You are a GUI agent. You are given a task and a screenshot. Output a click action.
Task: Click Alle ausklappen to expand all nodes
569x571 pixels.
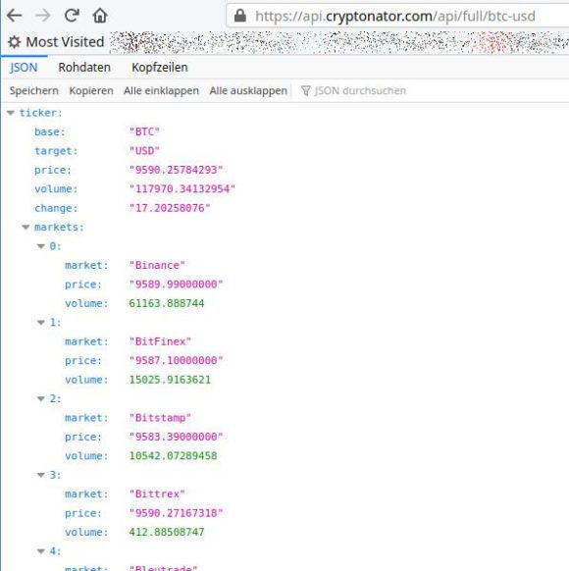point(248,90)
